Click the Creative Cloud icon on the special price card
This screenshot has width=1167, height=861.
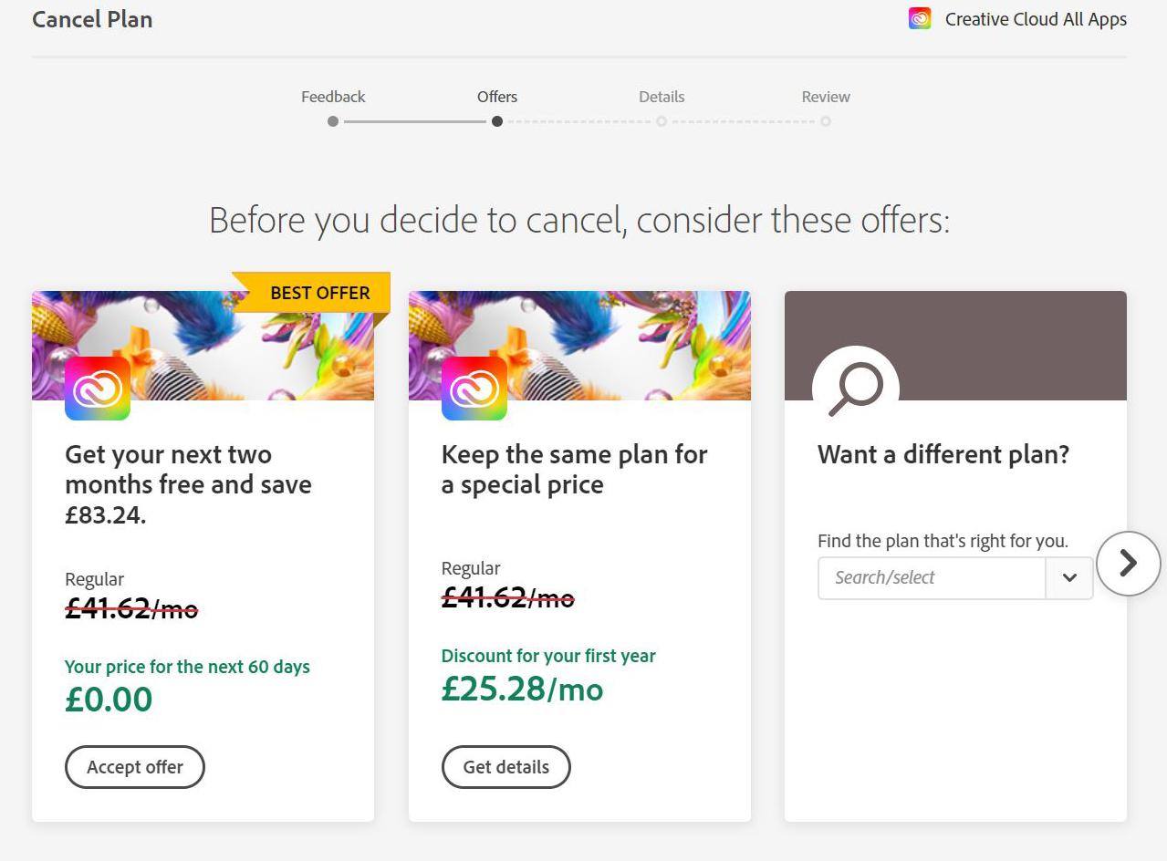tap(474, 388)
